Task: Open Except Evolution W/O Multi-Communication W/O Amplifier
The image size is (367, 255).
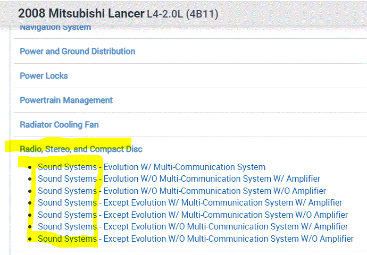Action: (x=195, y=239)
